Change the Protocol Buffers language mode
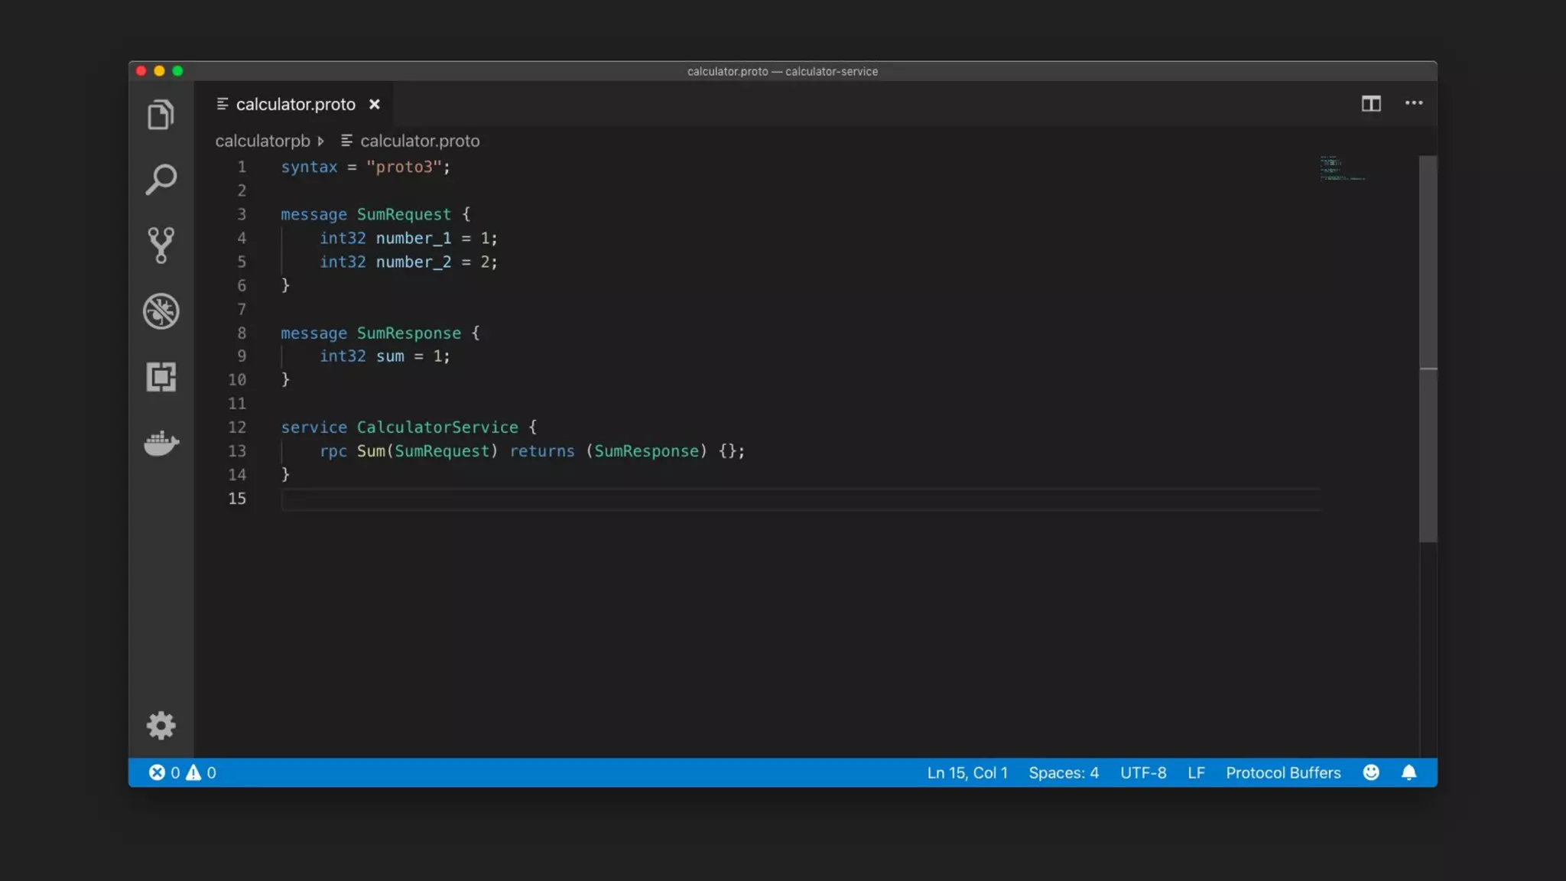Image resolution: width=1566 pixels, height=881 pixels. [x=1283, y=772]
